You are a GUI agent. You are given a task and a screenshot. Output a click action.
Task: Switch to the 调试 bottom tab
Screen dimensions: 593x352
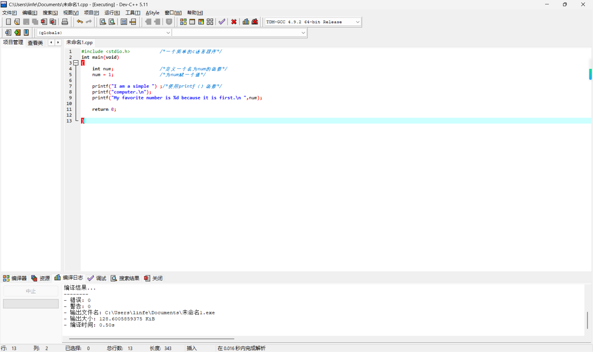[x=97, y=278]
